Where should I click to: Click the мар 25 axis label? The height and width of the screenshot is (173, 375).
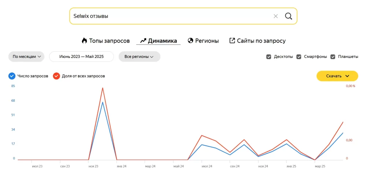[x=320, y=166]
